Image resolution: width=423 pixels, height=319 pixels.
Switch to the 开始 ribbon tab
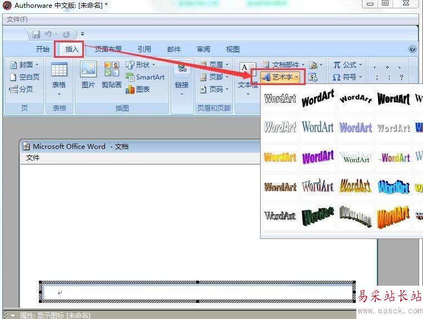(x=43, y=49)
